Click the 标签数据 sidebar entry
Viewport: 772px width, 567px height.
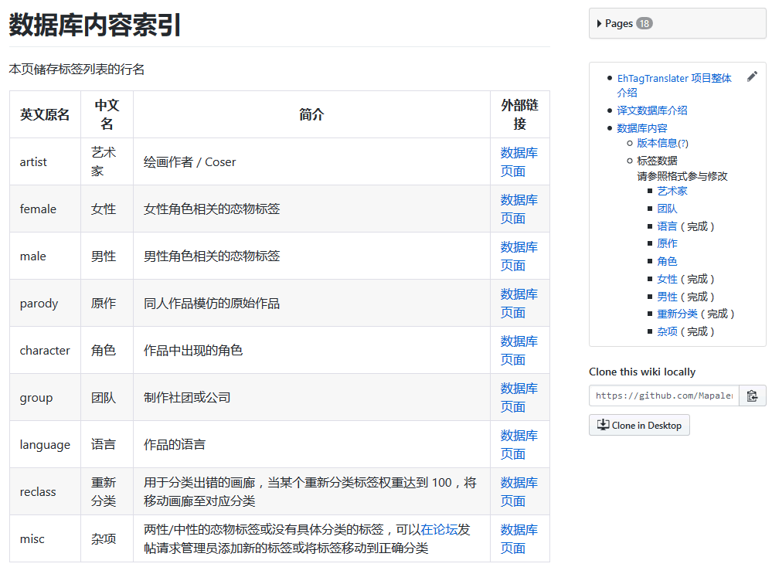click(x=658, y=161)
